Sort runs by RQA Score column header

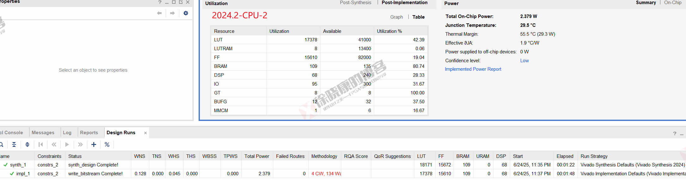pos(356,156)
